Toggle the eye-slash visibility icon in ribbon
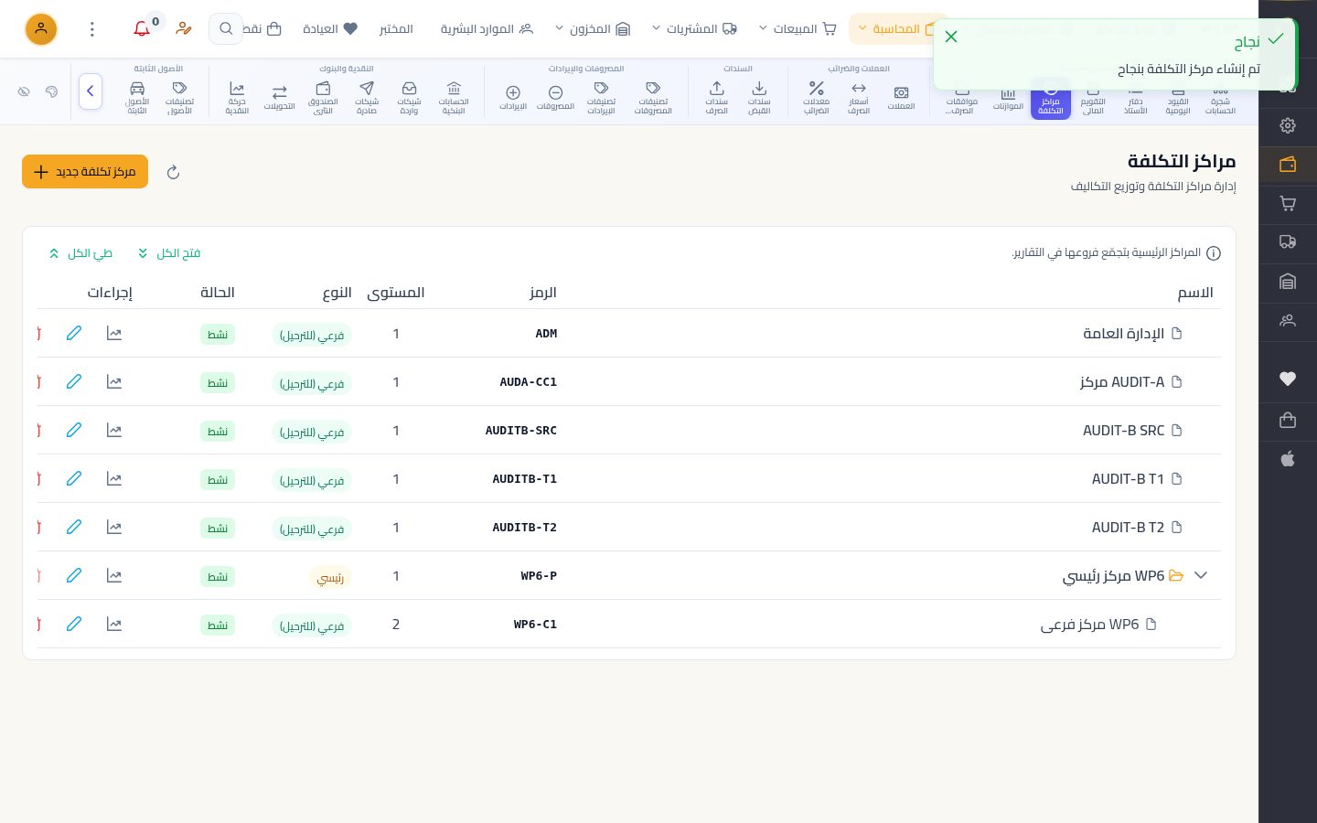1317x823 pixels. pos(25,91)
